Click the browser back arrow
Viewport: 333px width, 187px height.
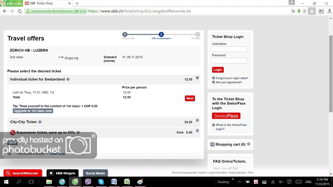[x=5, y=11]
